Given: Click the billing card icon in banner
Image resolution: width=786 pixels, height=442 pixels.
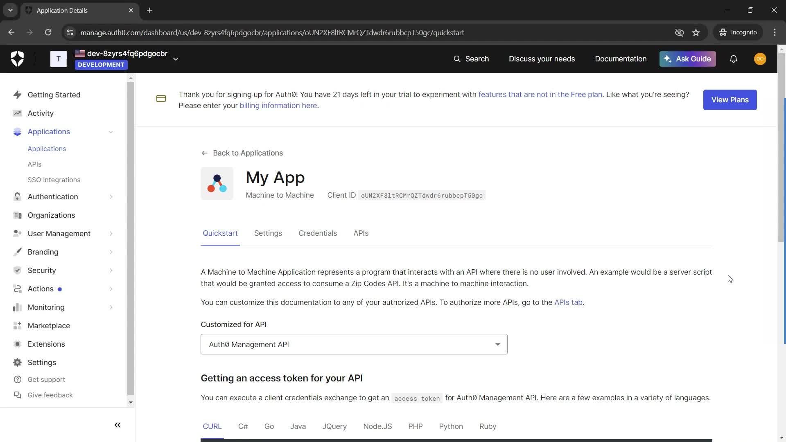Looking at the screenshot, I should 161,99.
